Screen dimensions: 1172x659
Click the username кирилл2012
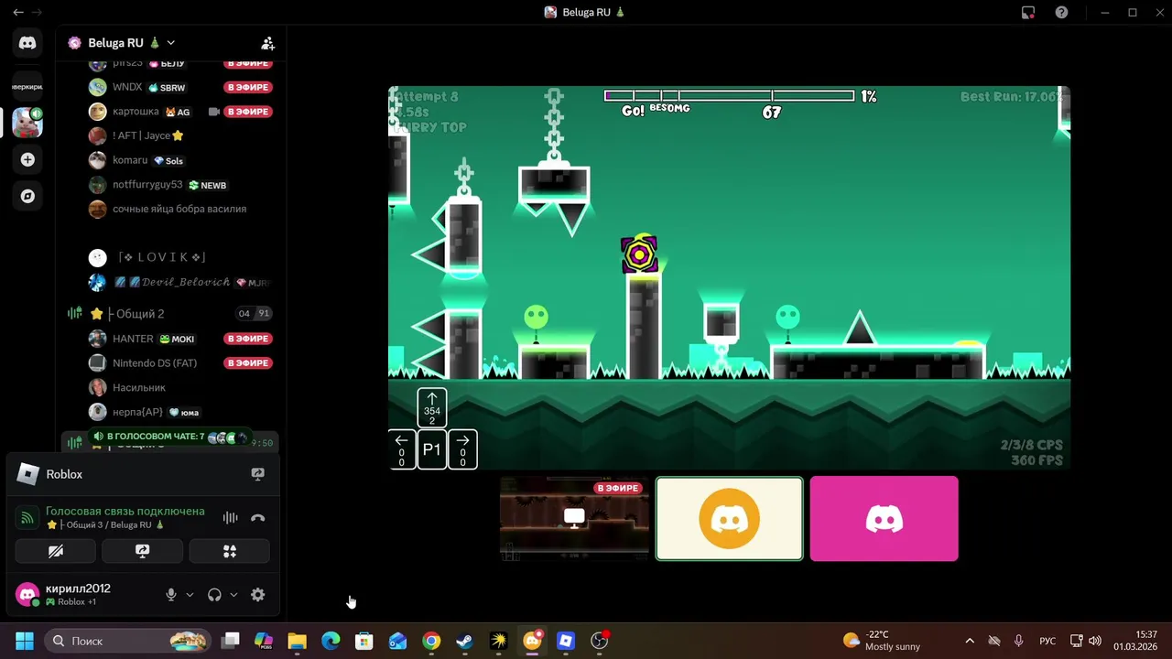pyautogui.click(x=78, y=589)
